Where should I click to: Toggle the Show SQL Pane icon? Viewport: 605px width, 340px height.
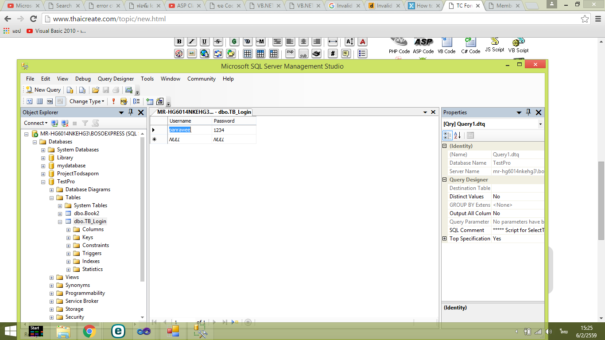pos(50,101)
